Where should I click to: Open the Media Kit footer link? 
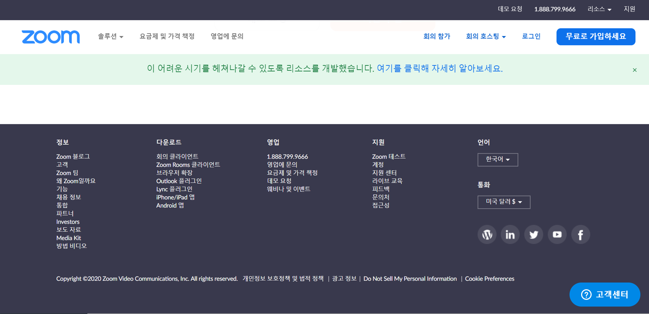tap(69, 238)
